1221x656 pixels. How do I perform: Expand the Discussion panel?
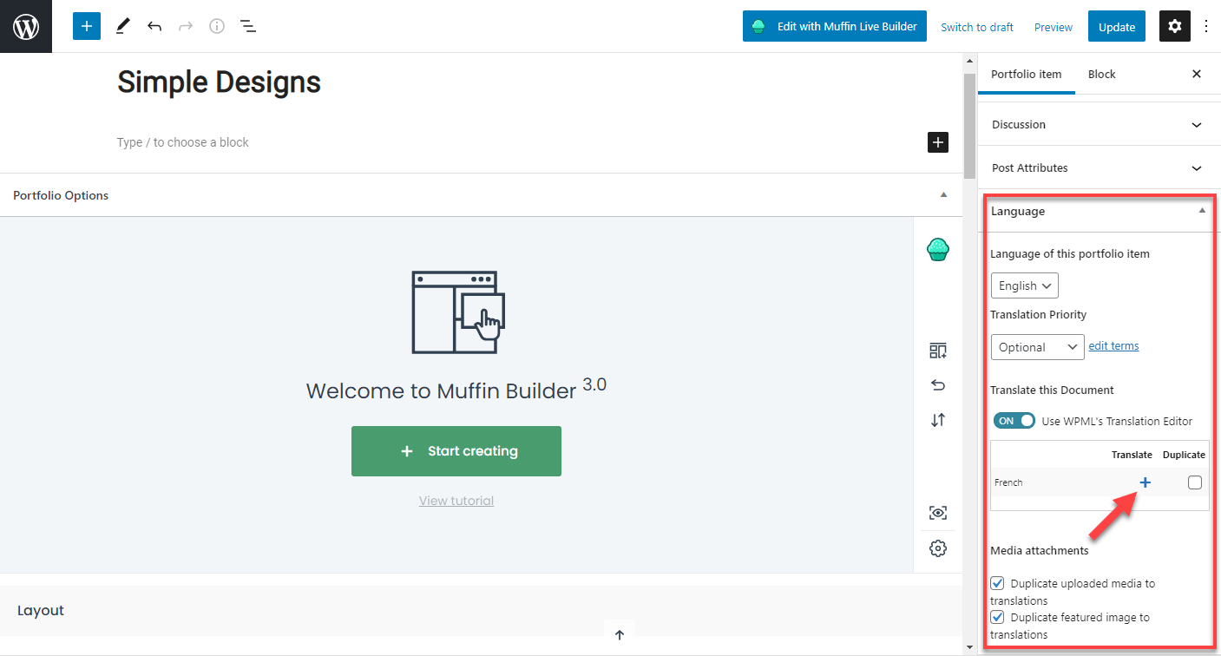[x=1099, y=124]
